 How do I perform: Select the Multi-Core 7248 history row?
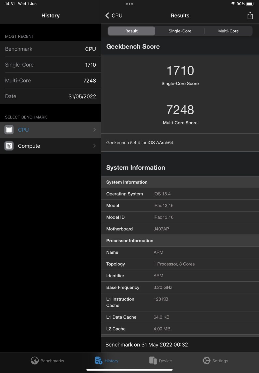click(51, 80)
